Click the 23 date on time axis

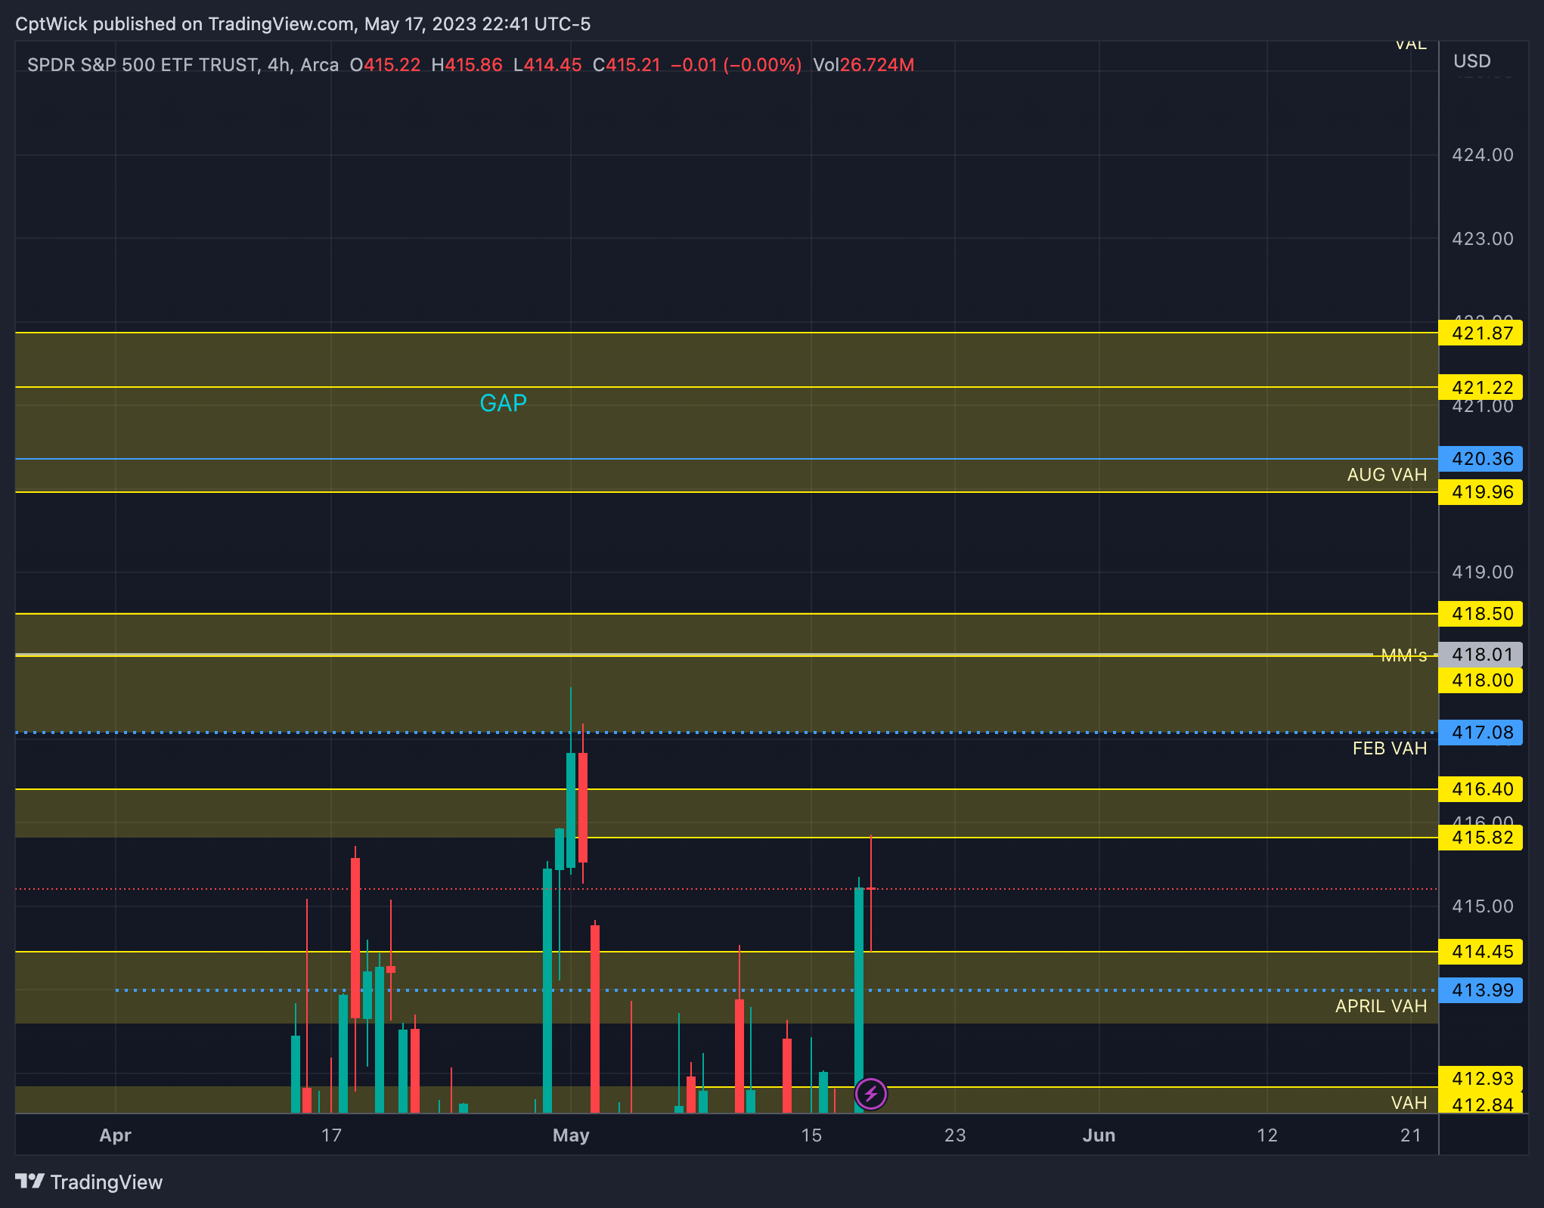955,1135
